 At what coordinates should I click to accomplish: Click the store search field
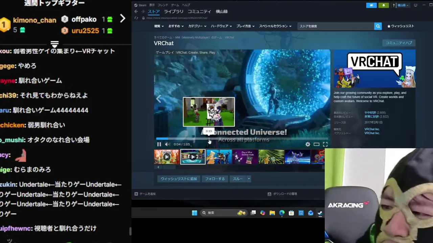[x=336, y=26]
